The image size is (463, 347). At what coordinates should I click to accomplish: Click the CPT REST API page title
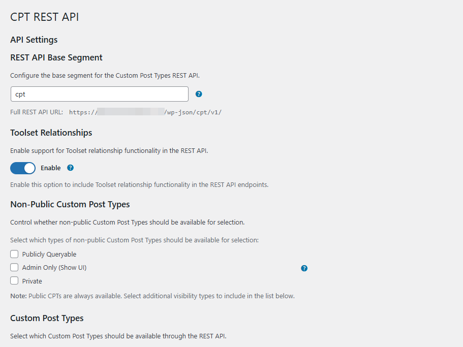coord(45,17)
